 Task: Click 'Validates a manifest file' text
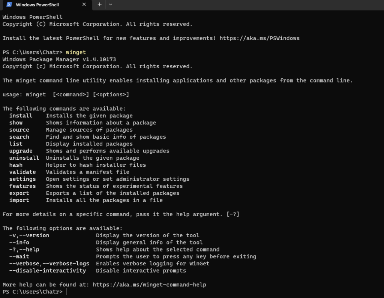tap(87, 172)
